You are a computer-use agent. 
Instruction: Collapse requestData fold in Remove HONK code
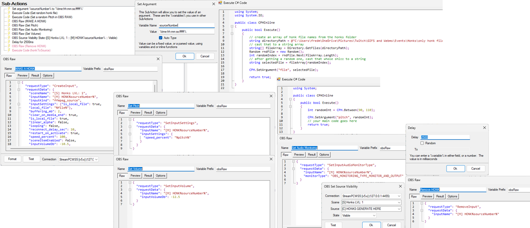[421, 210]
